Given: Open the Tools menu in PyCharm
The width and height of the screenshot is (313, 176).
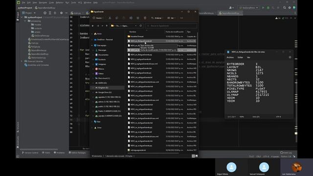Looking at the screenshot, I should pyautogui.click(x=73, y=2).
